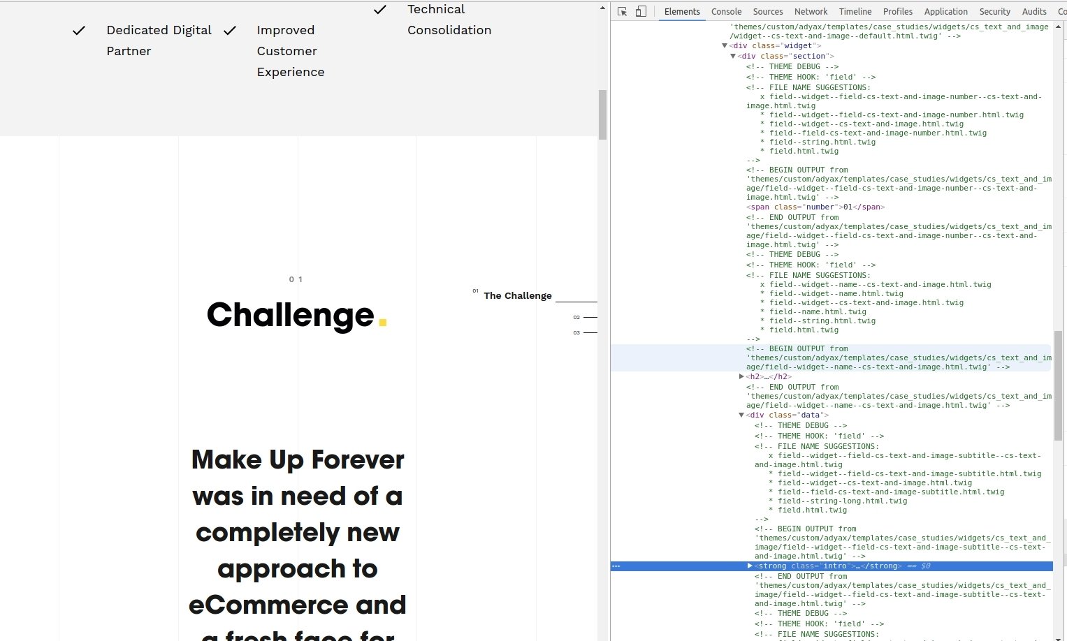Click the Improved Customer Experience text
Viewport: 1067px width, 641px height.
tap(291, 51)
